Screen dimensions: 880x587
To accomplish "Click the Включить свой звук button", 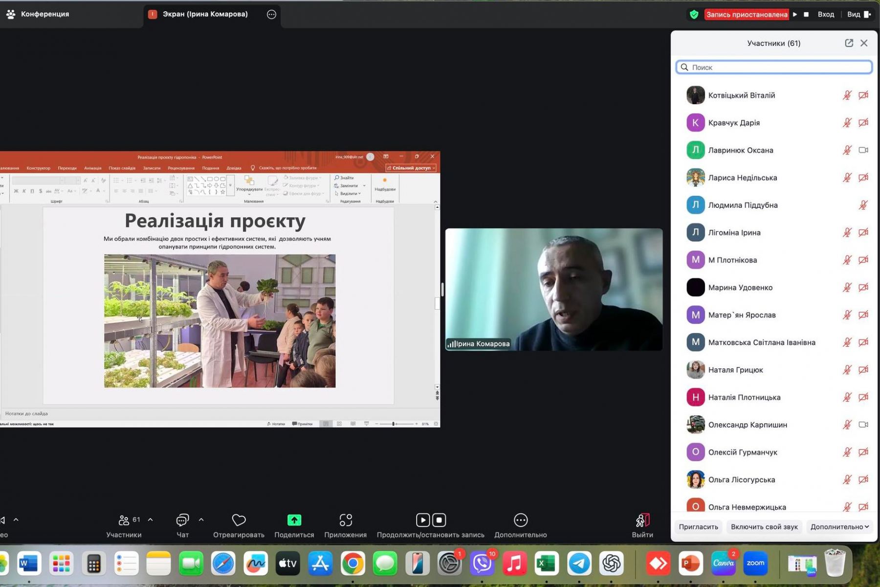I will [x=764, y=527].
